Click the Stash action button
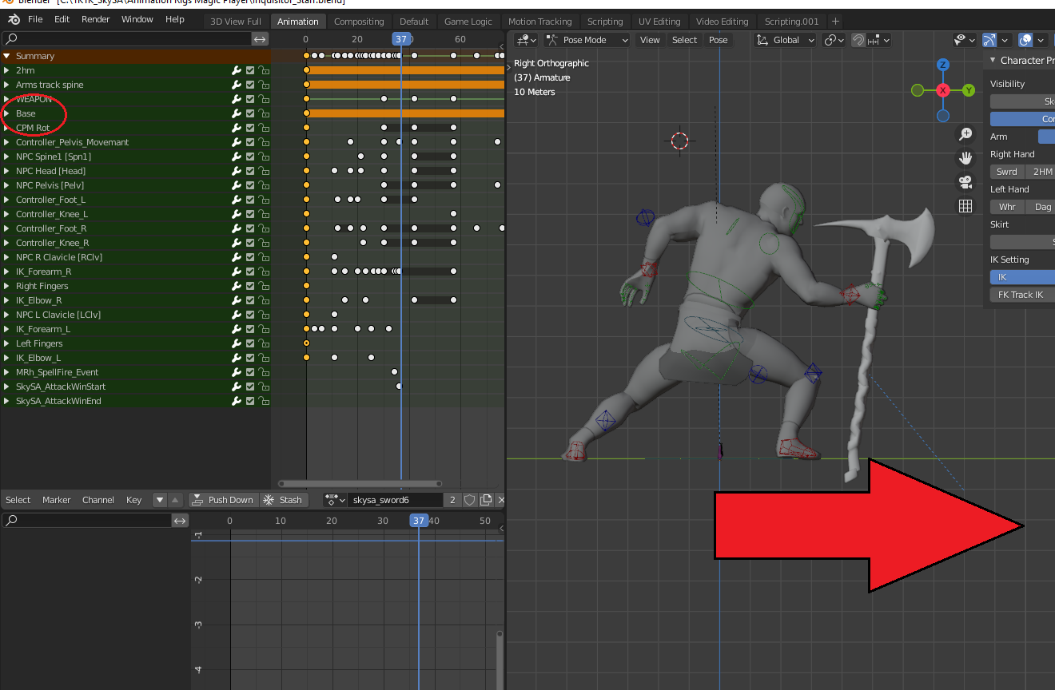The width and height of the screenshot is (1055, 690). tap(282, 500)
